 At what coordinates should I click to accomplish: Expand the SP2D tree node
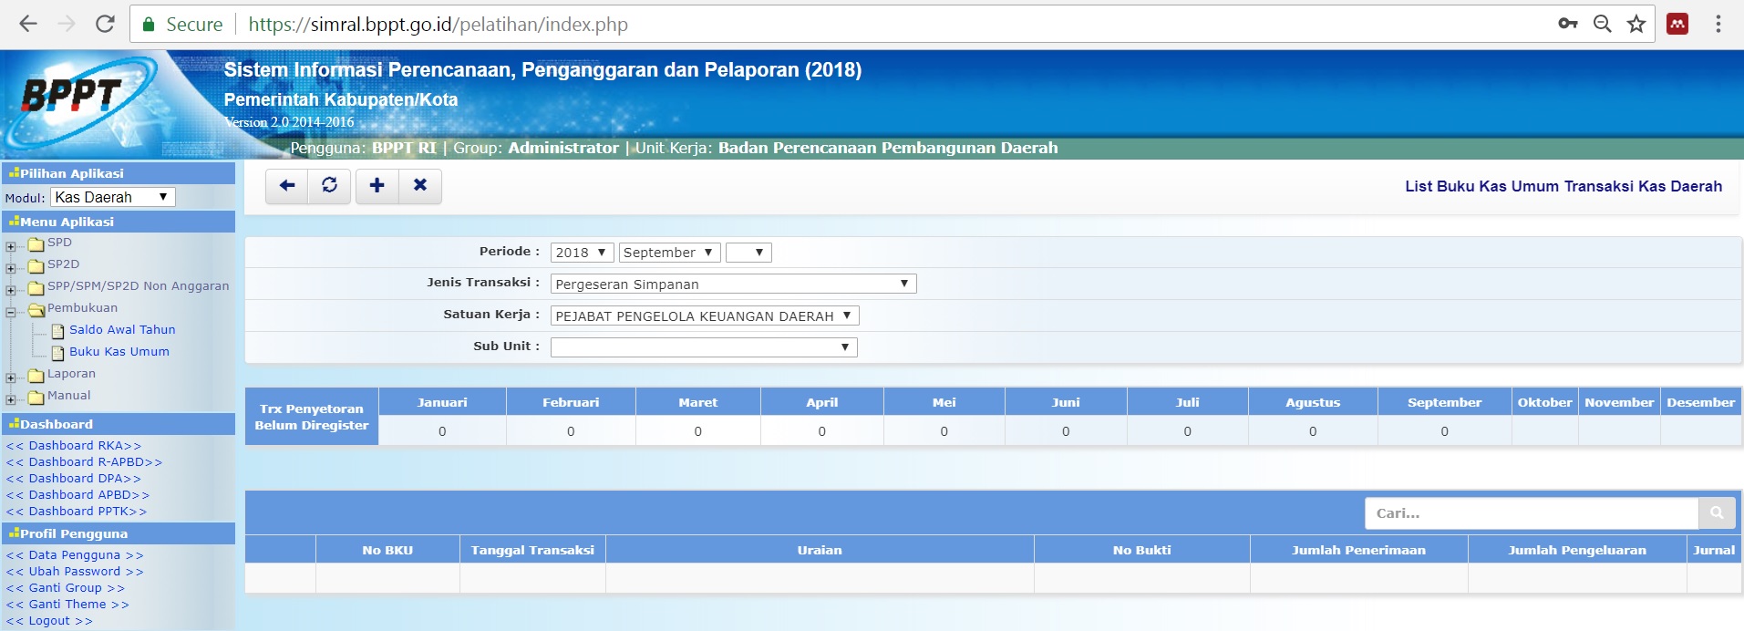[11, 268]
